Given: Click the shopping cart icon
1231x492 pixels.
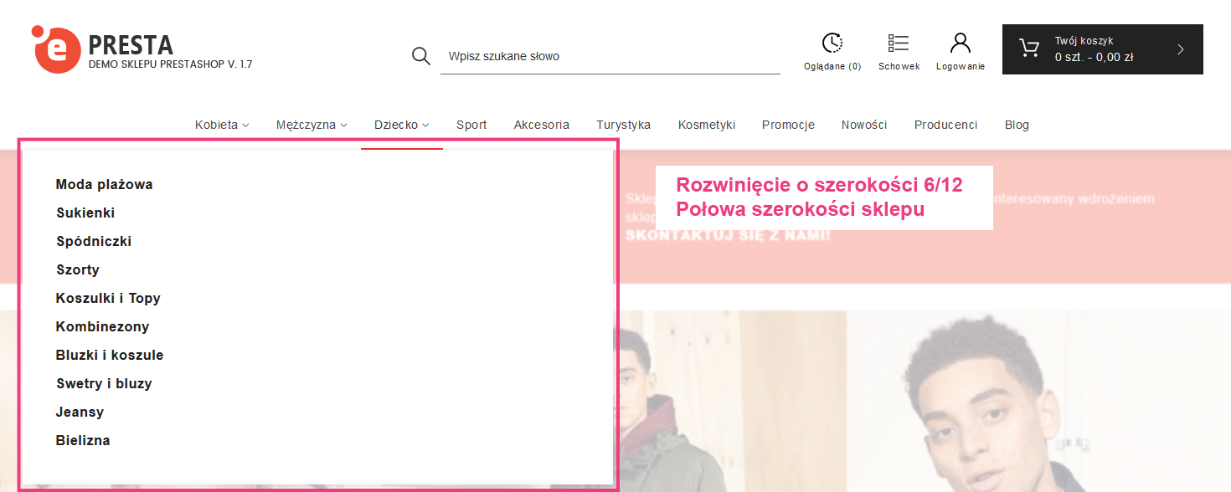Looking at the screenshot, I should pos(1028,49).
